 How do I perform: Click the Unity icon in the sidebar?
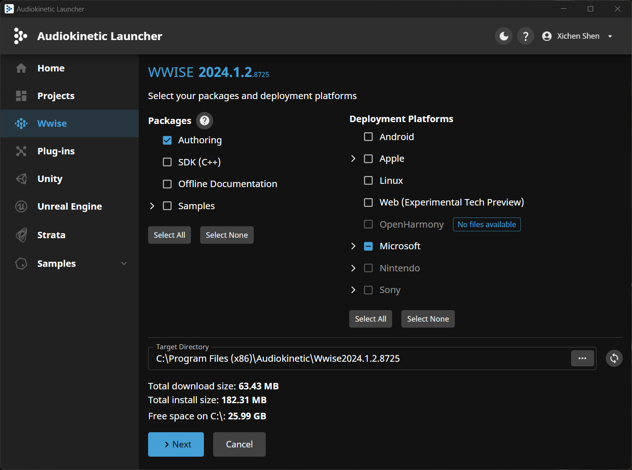(21, 179)
